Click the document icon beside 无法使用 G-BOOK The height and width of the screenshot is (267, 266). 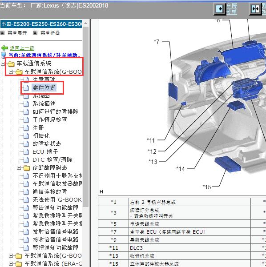pyautogui.click(x=26, y=200)
